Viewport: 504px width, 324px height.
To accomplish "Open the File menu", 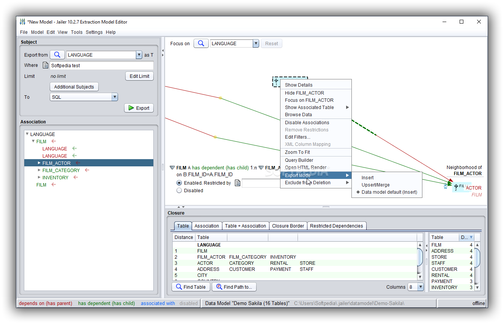I will pyautogui.click(x=24, y=32).
